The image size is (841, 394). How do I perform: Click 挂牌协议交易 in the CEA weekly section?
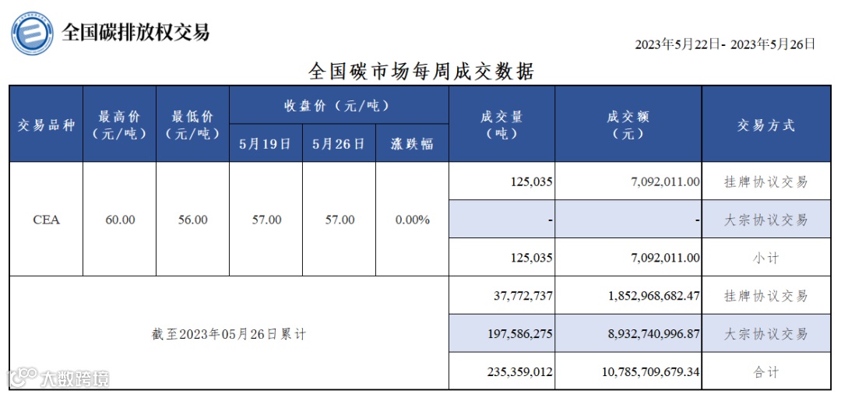click(x=766, y=181)
